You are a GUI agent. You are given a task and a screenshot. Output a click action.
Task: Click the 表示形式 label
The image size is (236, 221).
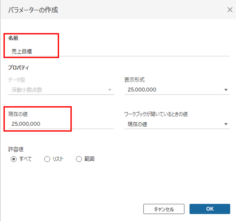(x=134, y=80)
